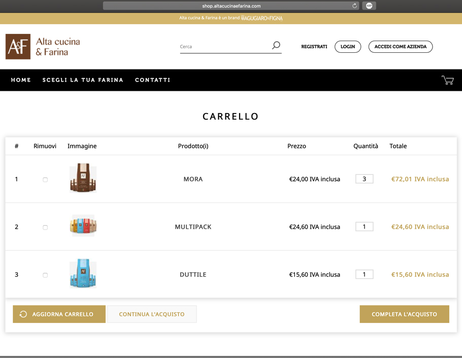This screenshot has width=462, height=358.
Task: Click the CARRELLO page heading
Action: (x=230, y=116)
